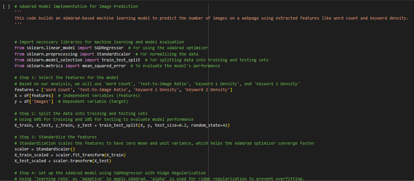Click 'sklearn.metrics' module name

pos(45,66)
